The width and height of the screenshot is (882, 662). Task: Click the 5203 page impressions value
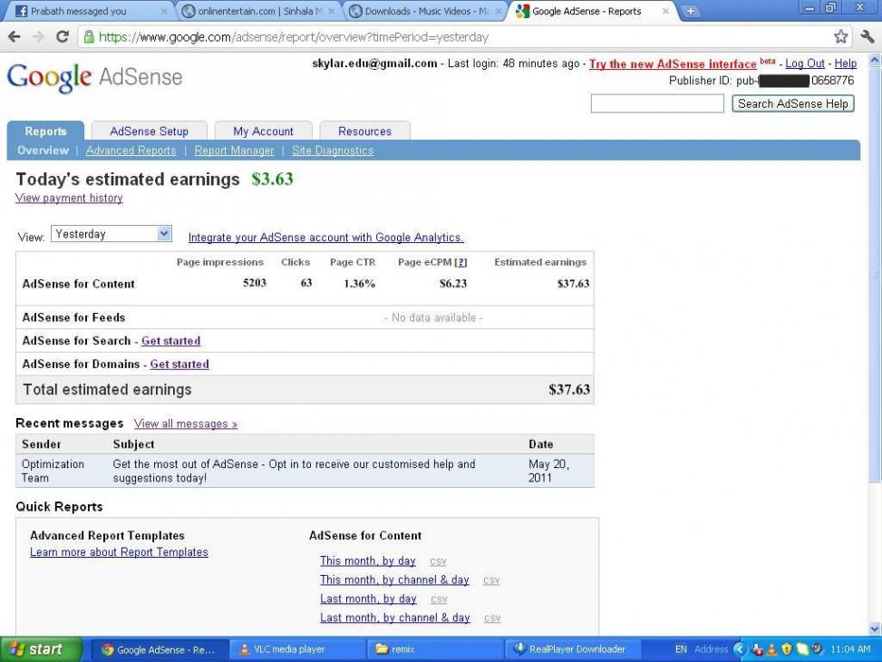[x=254, y=283]
